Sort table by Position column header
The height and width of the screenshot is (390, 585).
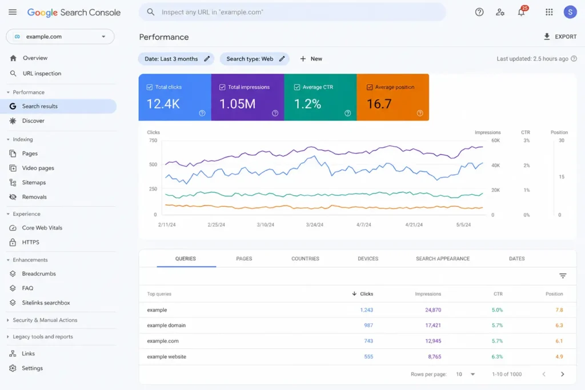554,294
